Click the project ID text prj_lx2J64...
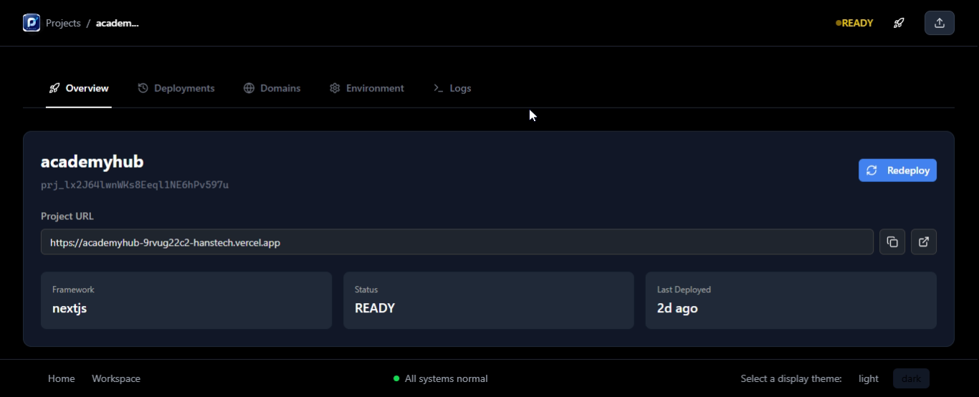This screenshot has width=979, height=397. coord(135,185)
